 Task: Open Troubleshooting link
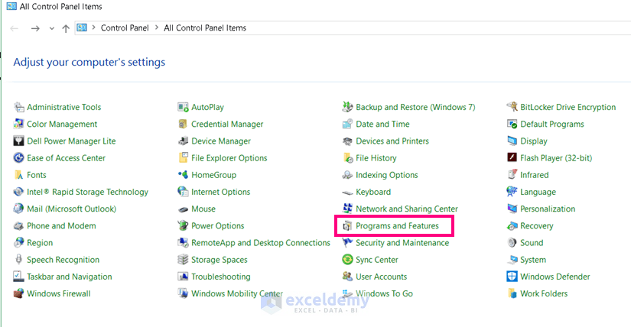click(221, 277)
